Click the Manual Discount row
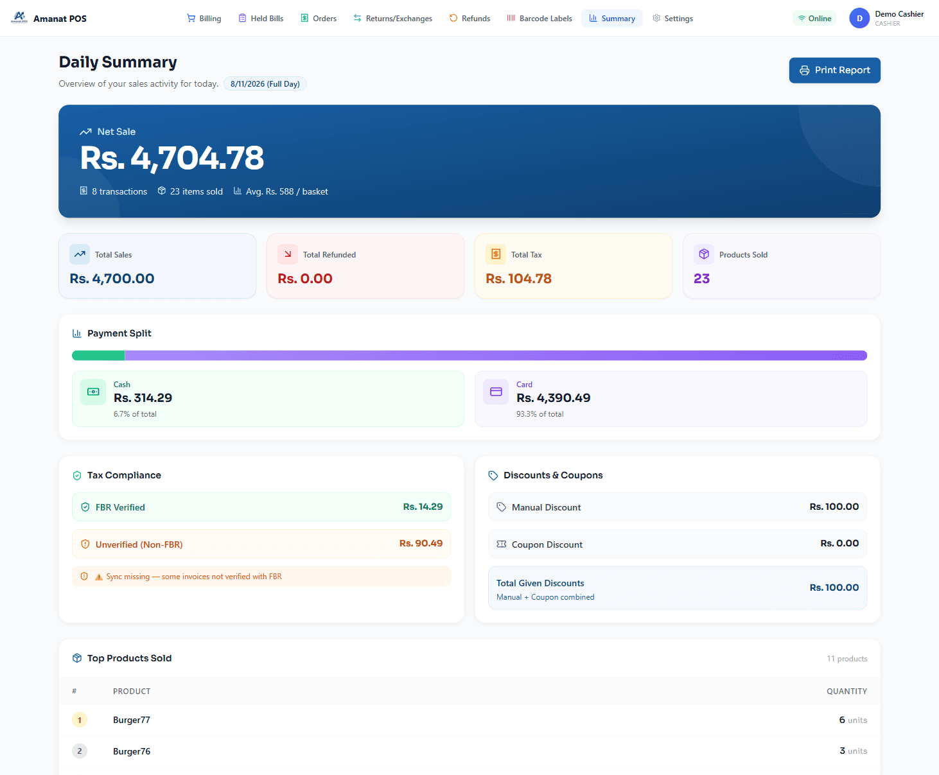The height and width of the screenshot is (775, 939). coord(678,507)
